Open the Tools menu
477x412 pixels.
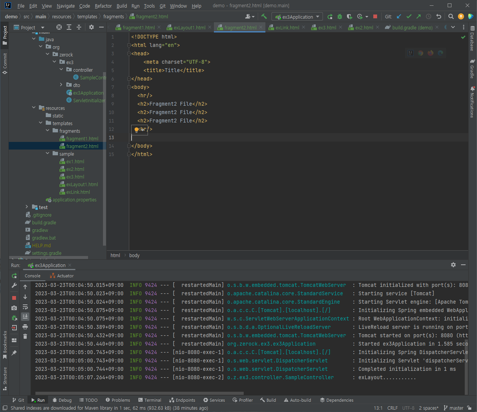click(149, 6)
